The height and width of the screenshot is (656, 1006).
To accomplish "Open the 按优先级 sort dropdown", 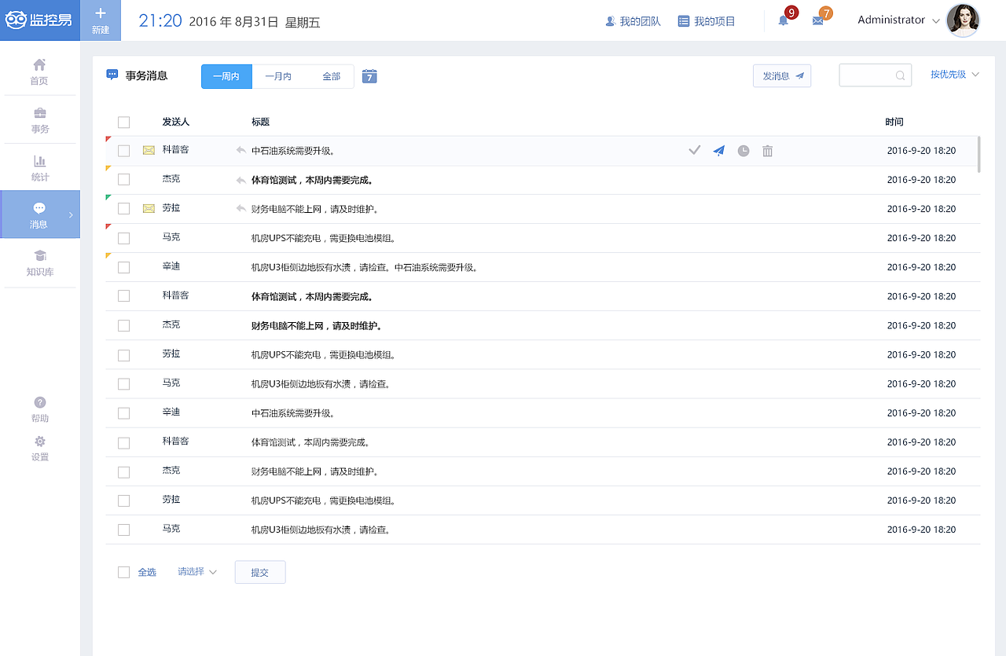I will coord(955,75).
